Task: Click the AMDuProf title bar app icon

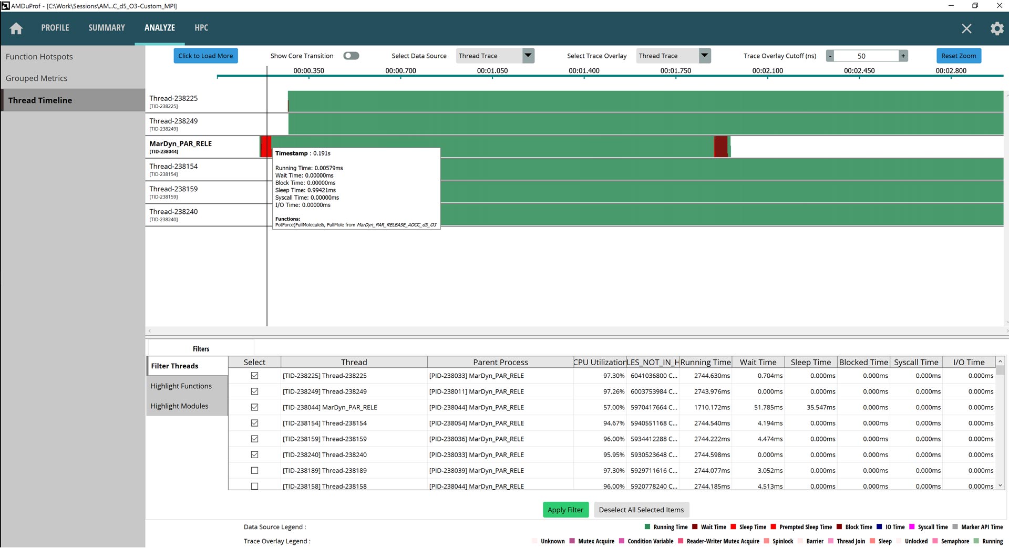Action: coord(5,6)
